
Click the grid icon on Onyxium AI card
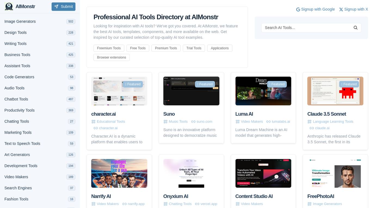(x=165, y=204)
